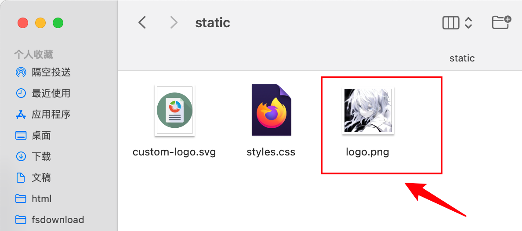Viewport: 522px width, 231px height.
Task: Click the static path label
Action: pos(462,58)
